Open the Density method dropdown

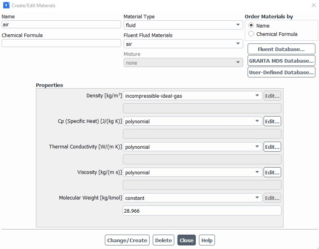point(192,96)
